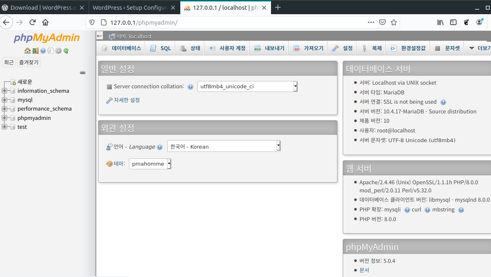This screenshot has height=277, width=491.
Task: Go back with browser back arrow
Action: click(6, 22)
